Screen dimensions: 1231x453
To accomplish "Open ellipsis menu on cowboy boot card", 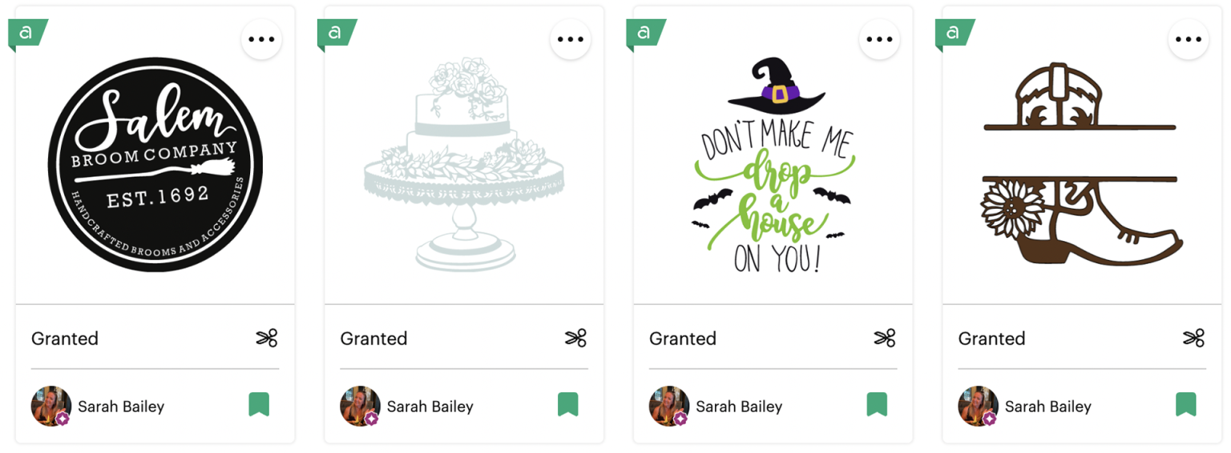I will point(1189,39).
